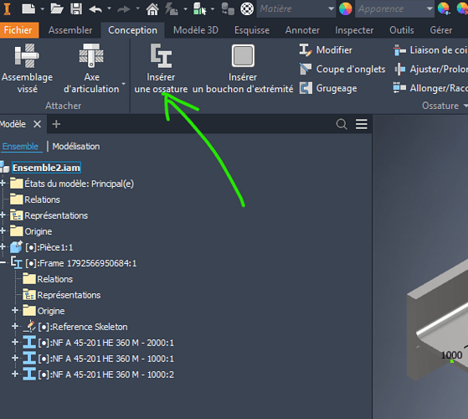Switch to the Outils tab
This screenshot has width=468, height=419.
click(402, 30)
